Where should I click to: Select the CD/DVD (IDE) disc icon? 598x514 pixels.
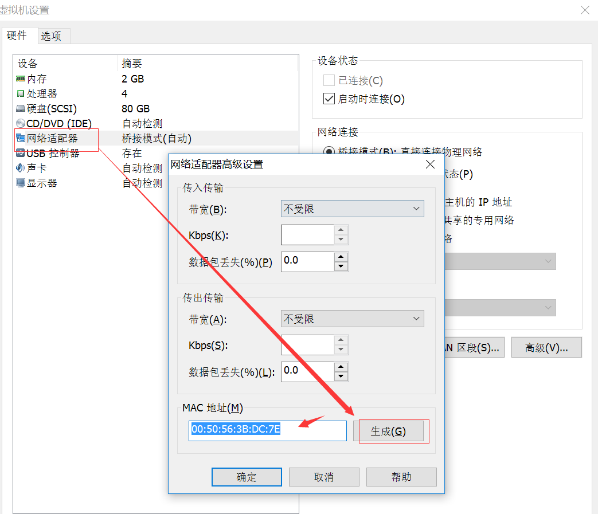pos(21,123)
